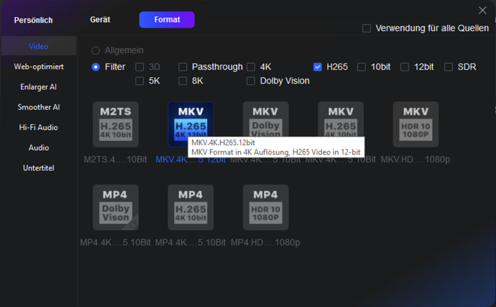496x307 pixels.
Task: Tick the 12bit filter checkbox
Action: coord(405,67)
